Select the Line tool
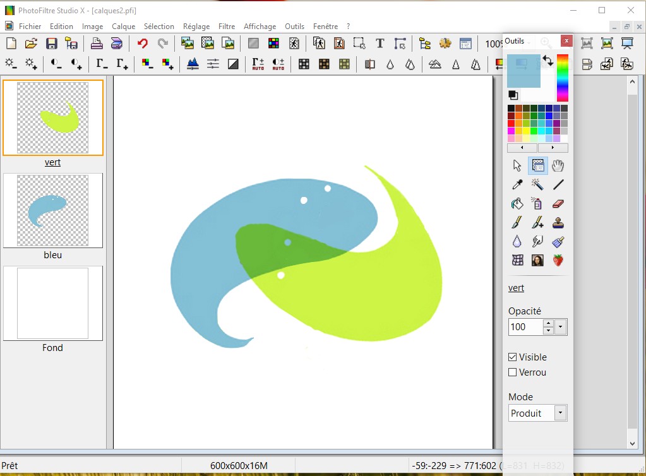The height and width of the screenshot is (476, 646). pos(558,184)
